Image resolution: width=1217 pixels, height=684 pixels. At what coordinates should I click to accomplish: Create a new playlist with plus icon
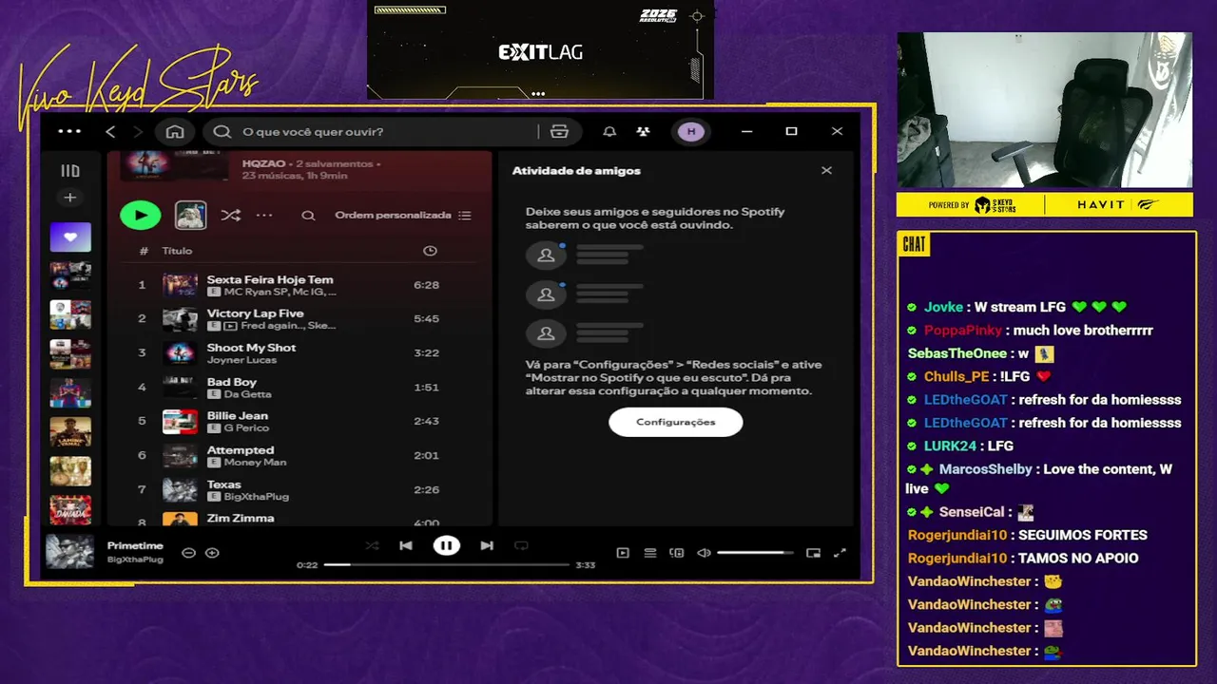(x=69, y=198)
